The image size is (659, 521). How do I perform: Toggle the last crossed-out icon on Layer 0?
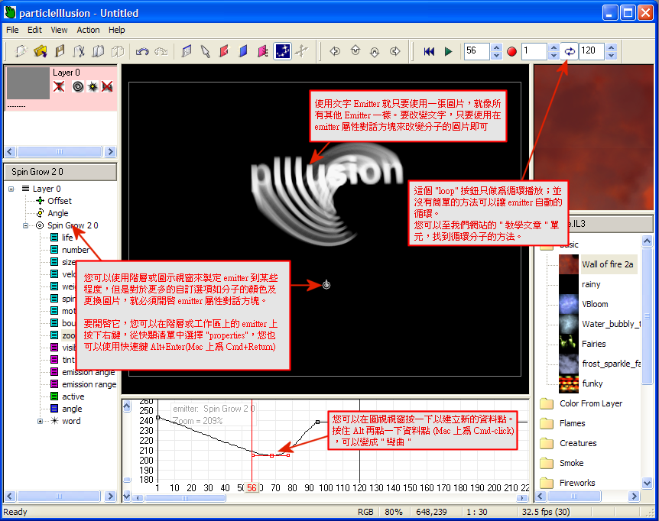pos(108,86)
